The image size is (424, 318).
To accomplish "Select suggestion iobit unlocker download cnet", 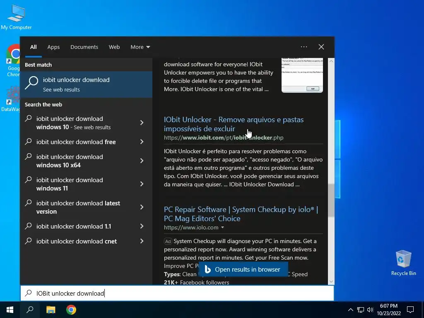I will (x=77, y=241).
